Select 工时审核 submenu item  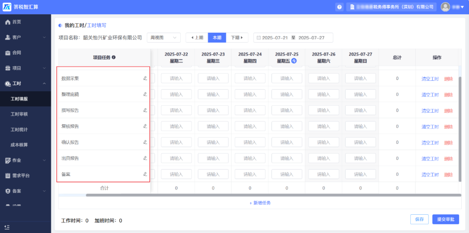point(26,114)
